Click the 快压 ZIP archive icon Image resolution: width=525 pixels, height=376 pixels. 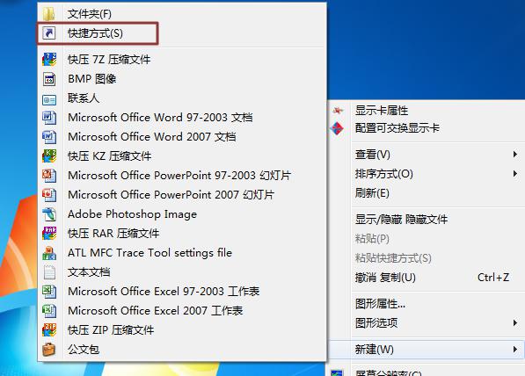(49, 329)
